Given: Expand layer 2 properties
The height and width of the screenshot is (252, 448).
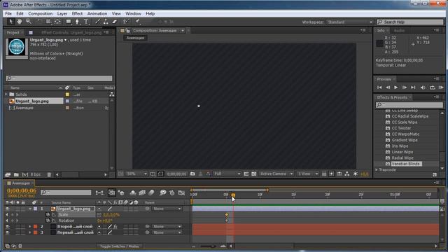Looking at the screenshot, I should [29, 227].
